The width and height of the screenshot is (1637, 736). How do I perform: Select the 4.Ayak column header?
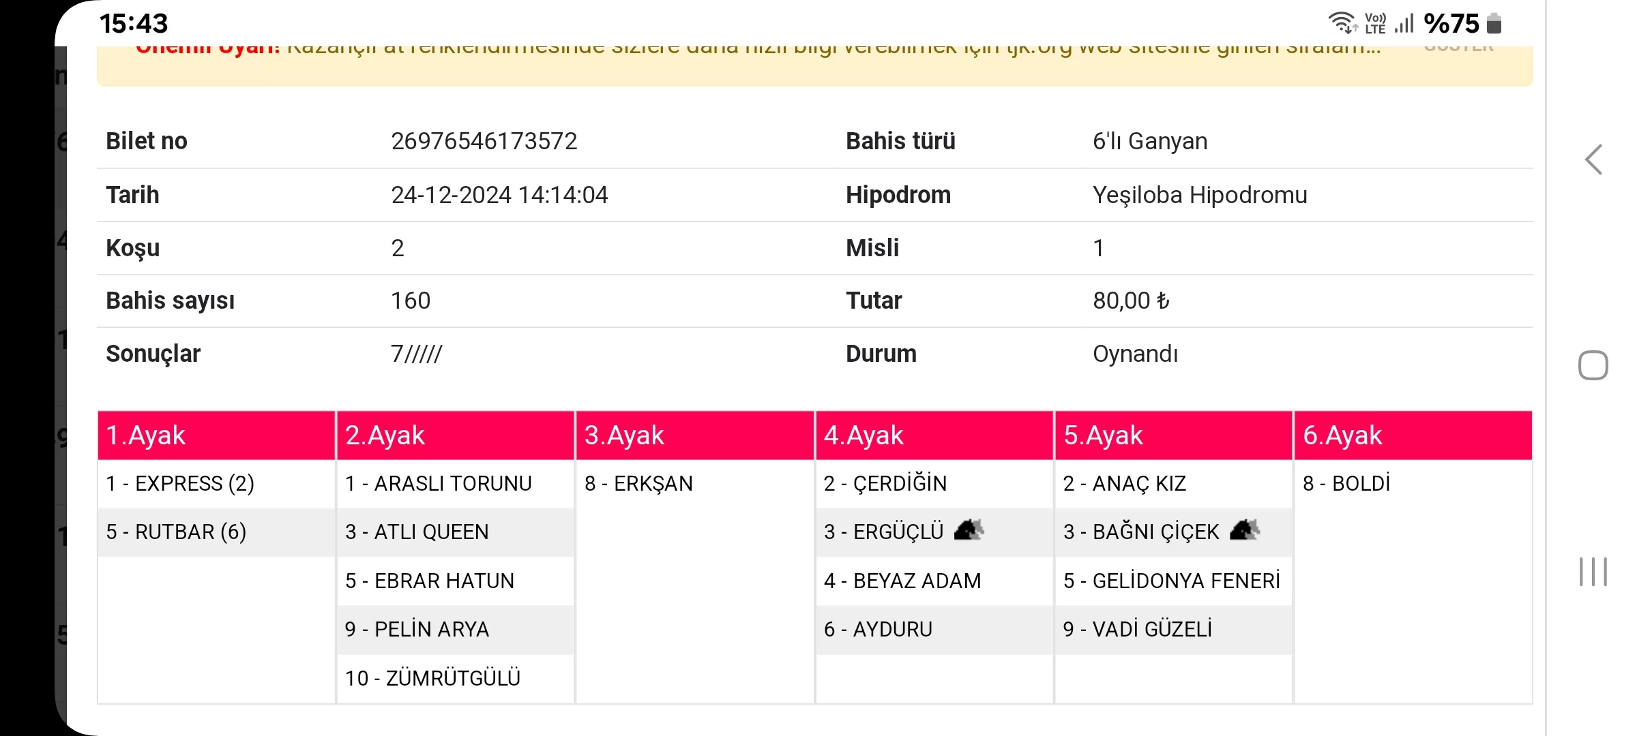point(934,435)
